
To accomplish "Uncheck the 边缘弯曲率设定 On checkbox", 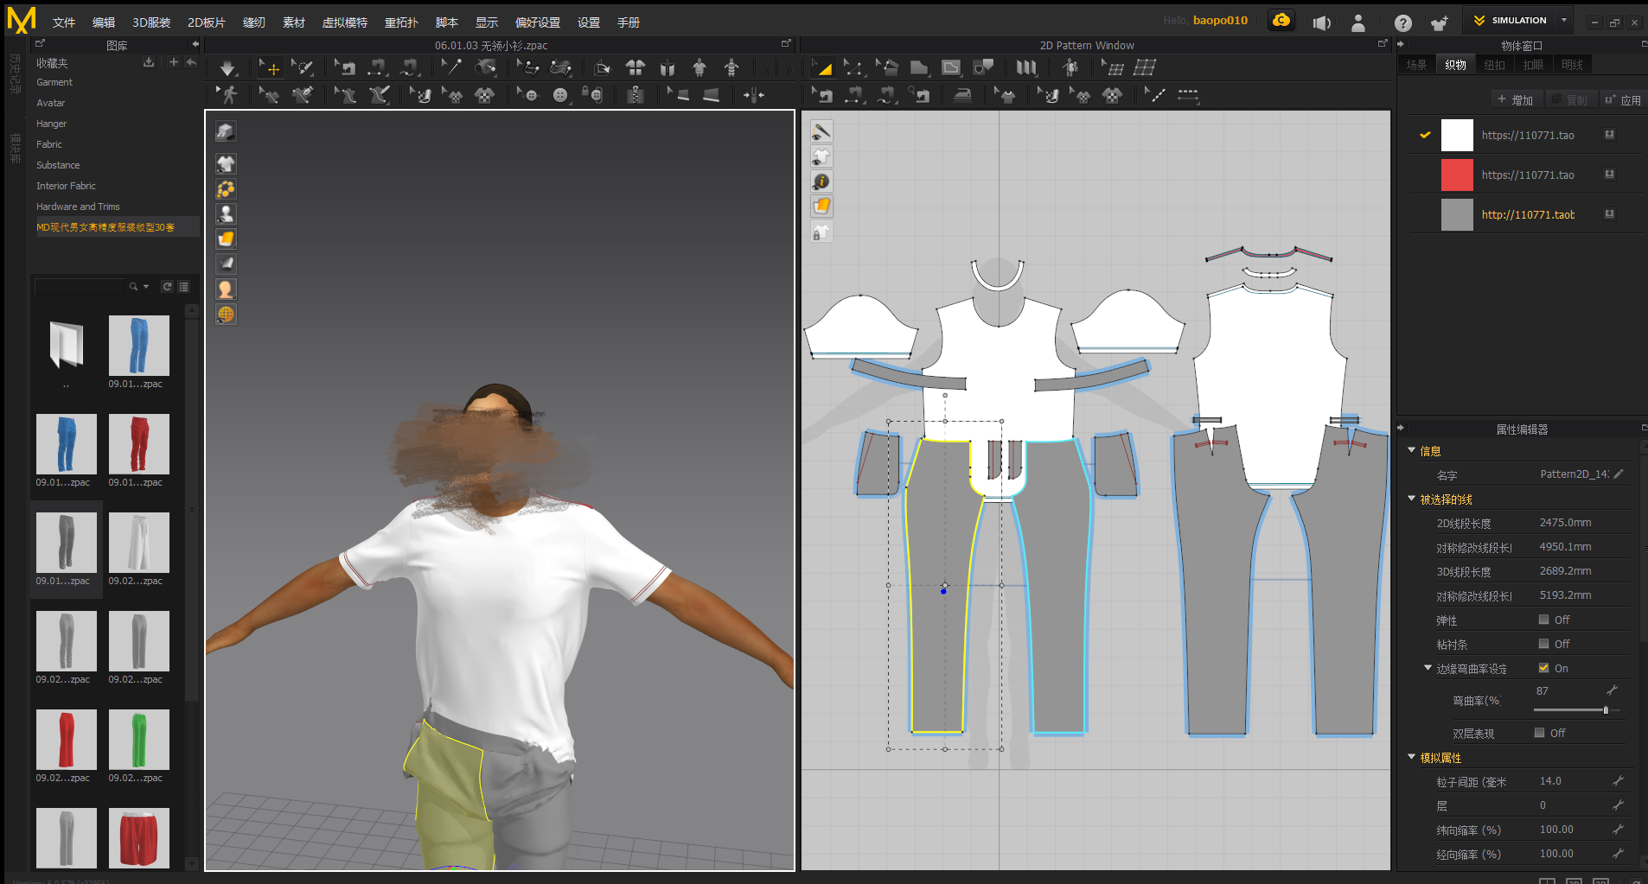I will (1543, 668).
